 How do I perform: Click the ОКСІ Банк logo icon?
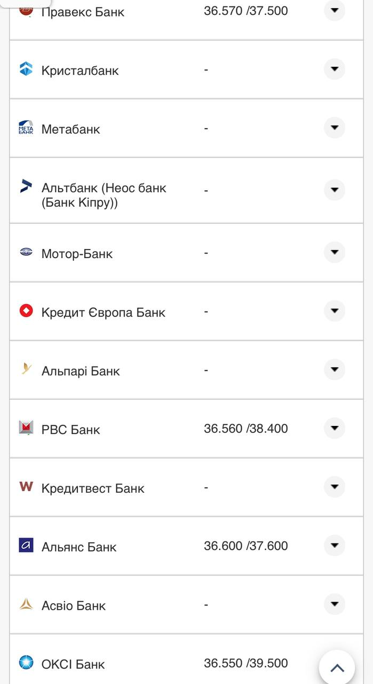26,663
